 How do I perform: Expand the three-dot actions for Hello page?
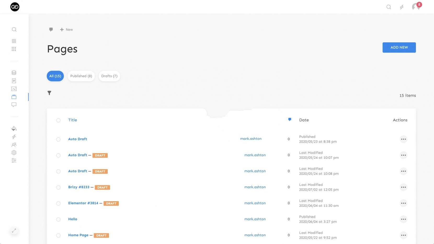[x=403, y=219]
